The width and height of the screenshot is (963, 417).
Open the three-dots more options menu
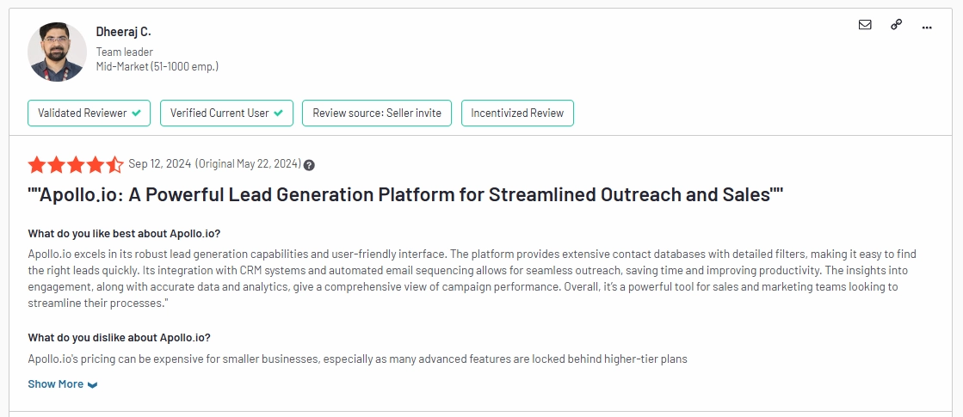927,27
